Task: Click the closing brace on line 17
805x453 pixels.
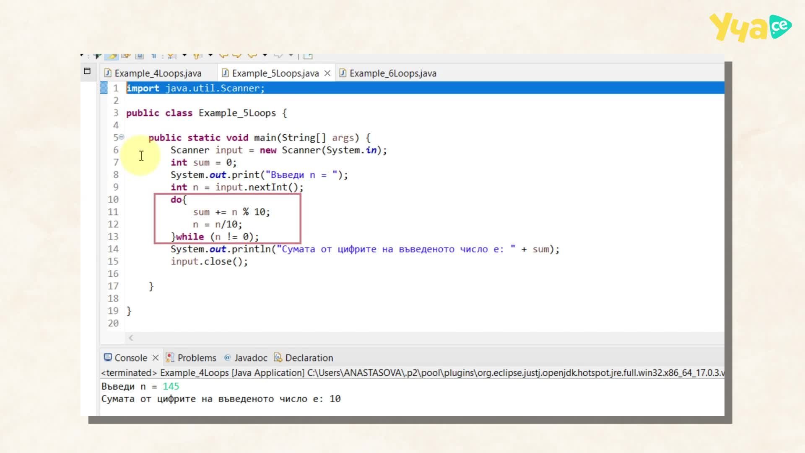Action: pos(151,286)
